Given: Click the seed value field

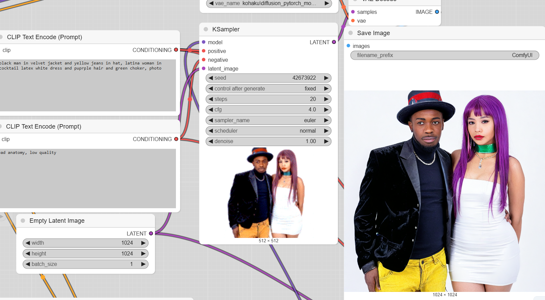Looking at the screenshot, I should coord(268,78).
